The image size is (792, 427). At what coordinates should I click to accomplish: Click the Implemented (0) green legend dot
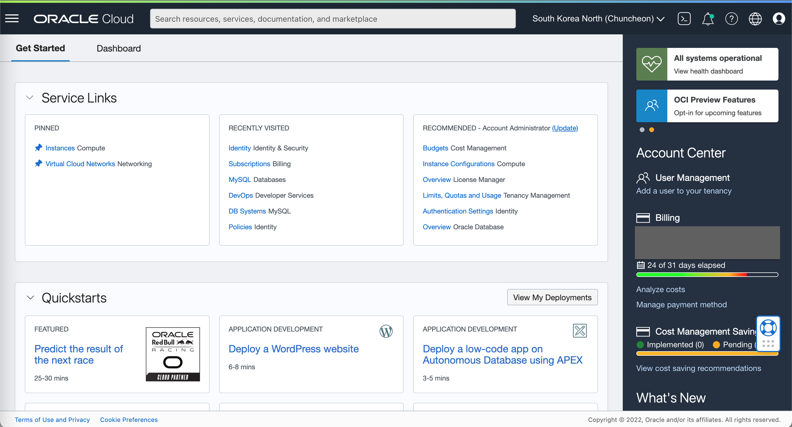[641, 345]
